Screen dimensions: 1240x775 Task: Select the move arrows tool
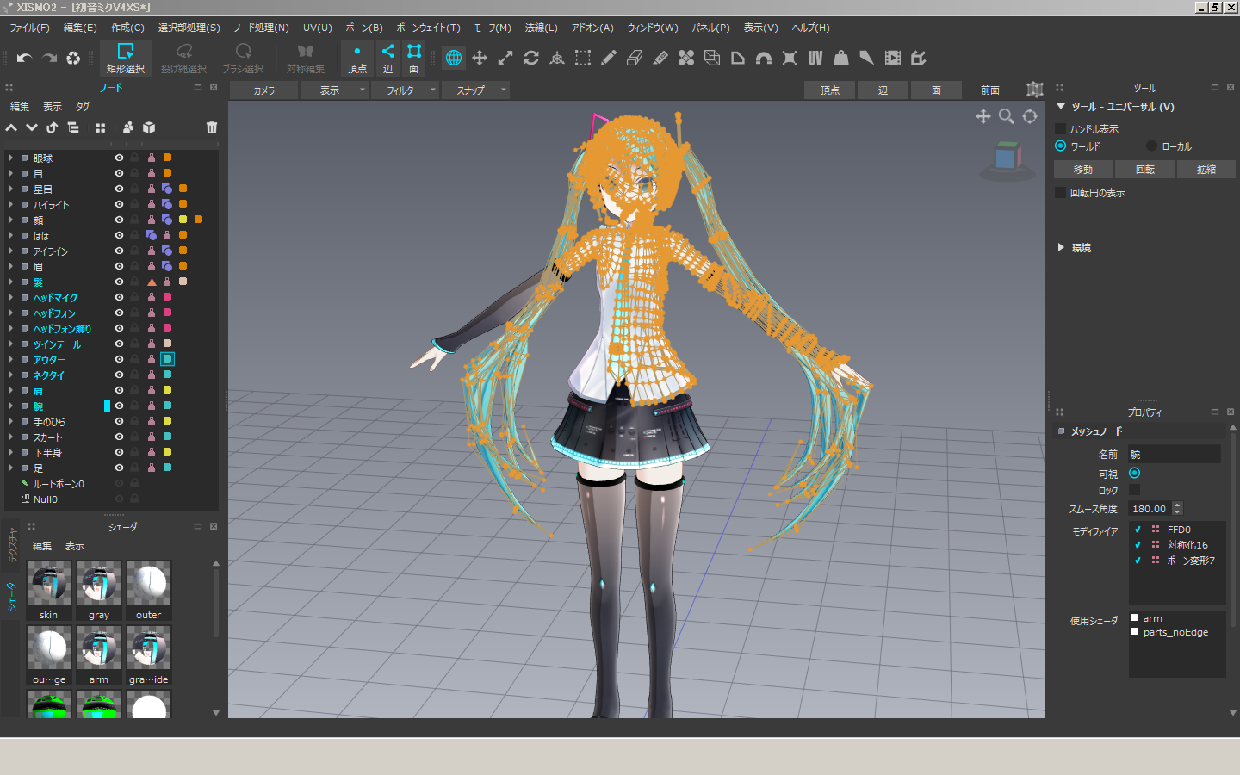point(480,58)
